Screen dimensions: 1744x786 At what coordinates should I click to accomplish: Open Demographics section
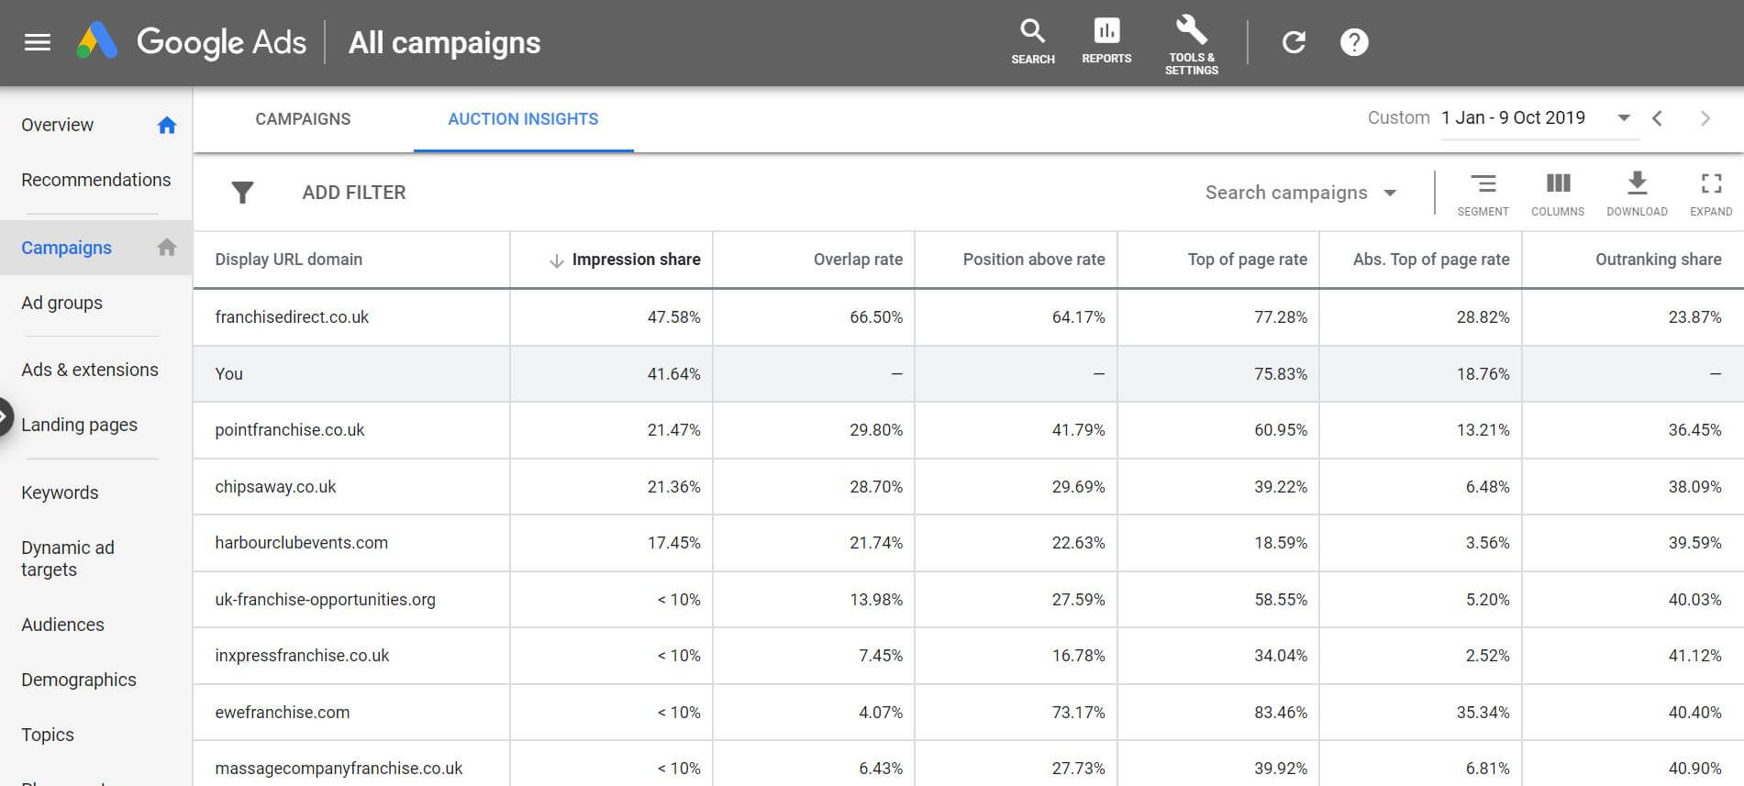(79, 680)
